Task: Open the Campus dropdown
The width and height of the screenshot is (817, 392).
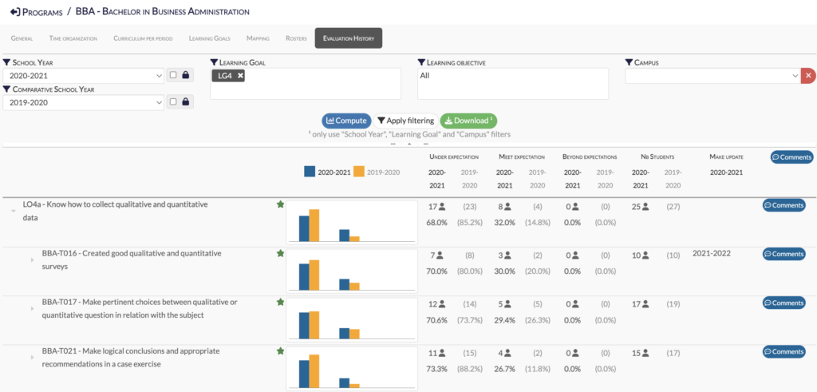Action: pyautogui.click(x=712, y=75)
